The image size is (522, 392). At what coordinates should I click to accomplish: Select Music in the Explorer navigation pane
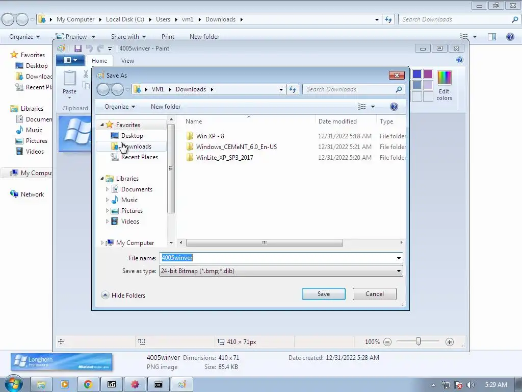click(x=34, y=130)
